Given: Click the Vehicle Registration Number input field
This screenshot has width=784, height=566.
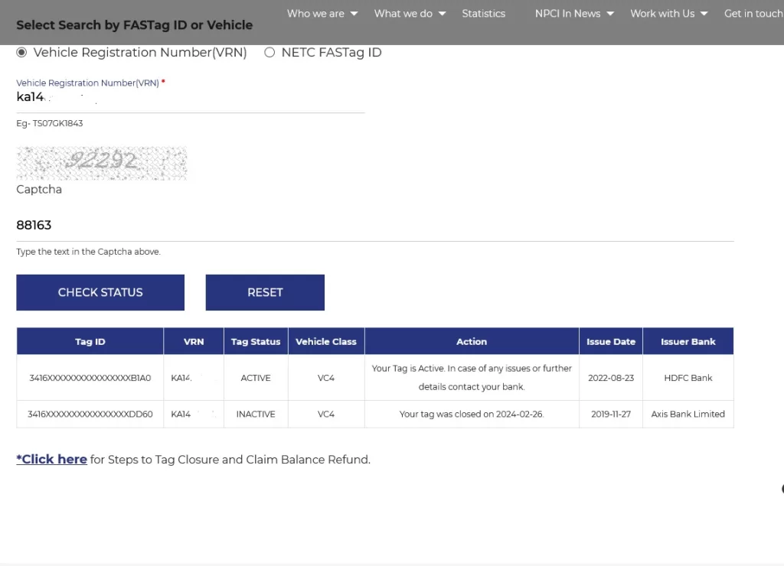Looking at the screenshot, I should pyautogui.click(x=190, y=98).
